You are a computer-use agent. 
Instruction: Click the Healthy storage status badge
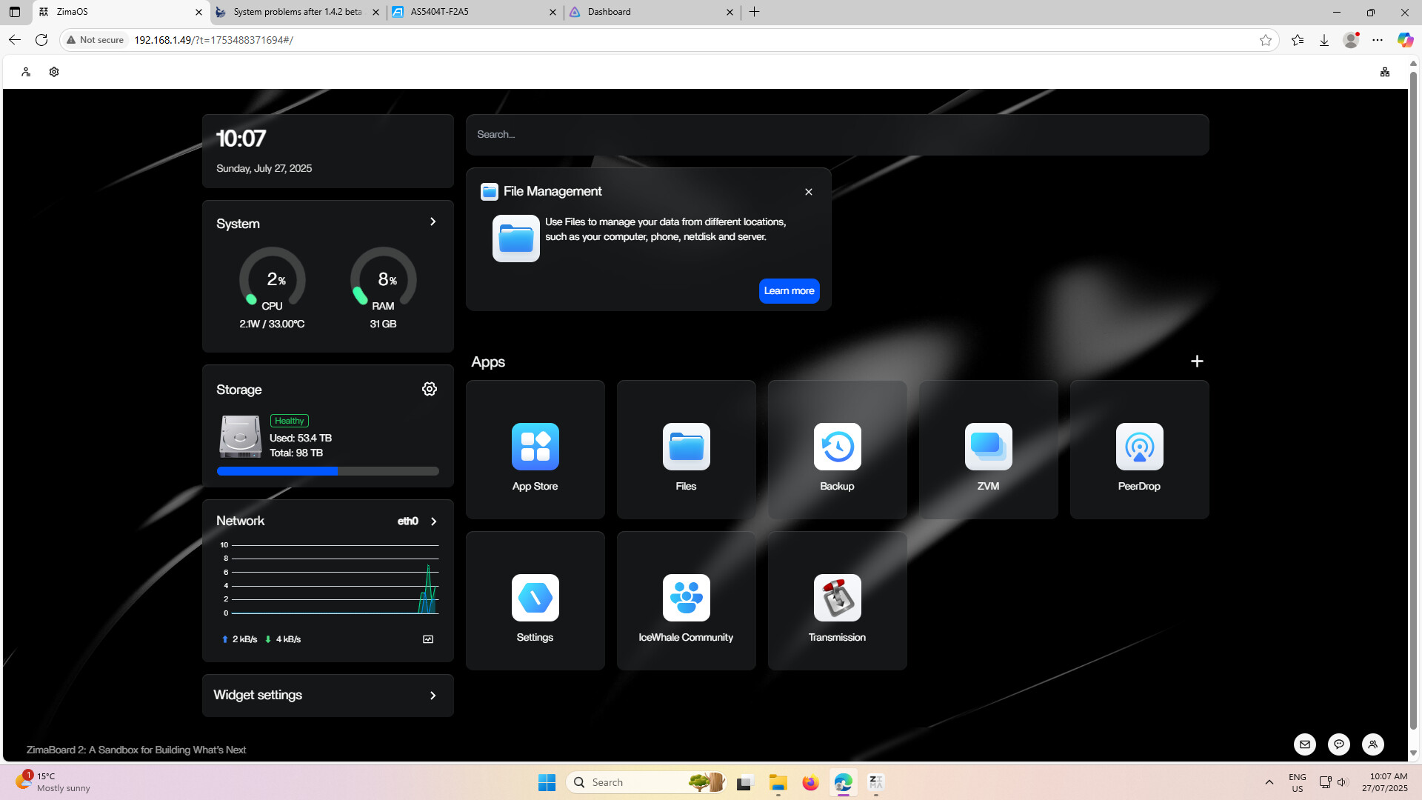pyautogui.click(x=290, y=421)
